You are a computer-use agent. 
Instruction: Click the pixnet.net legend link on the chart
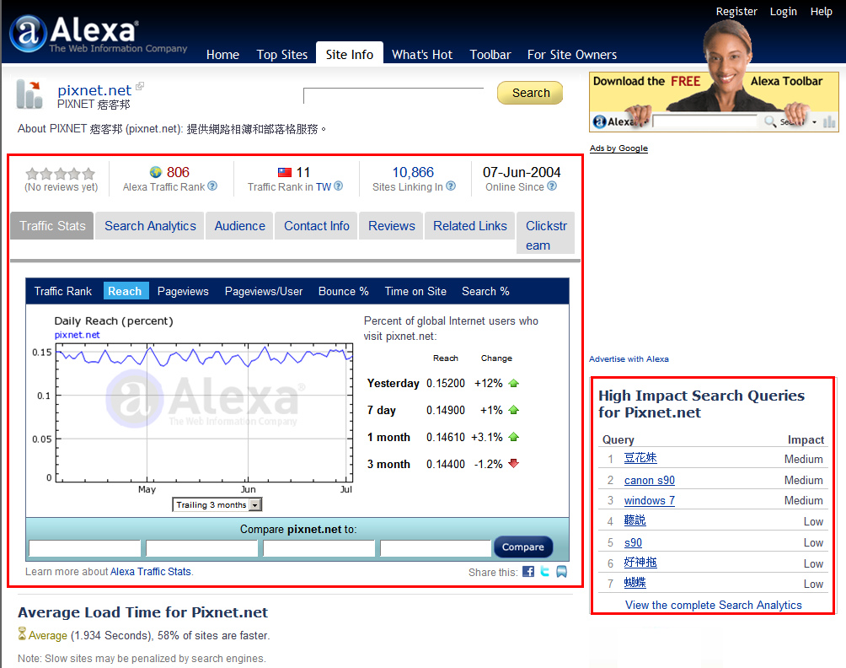78,335
